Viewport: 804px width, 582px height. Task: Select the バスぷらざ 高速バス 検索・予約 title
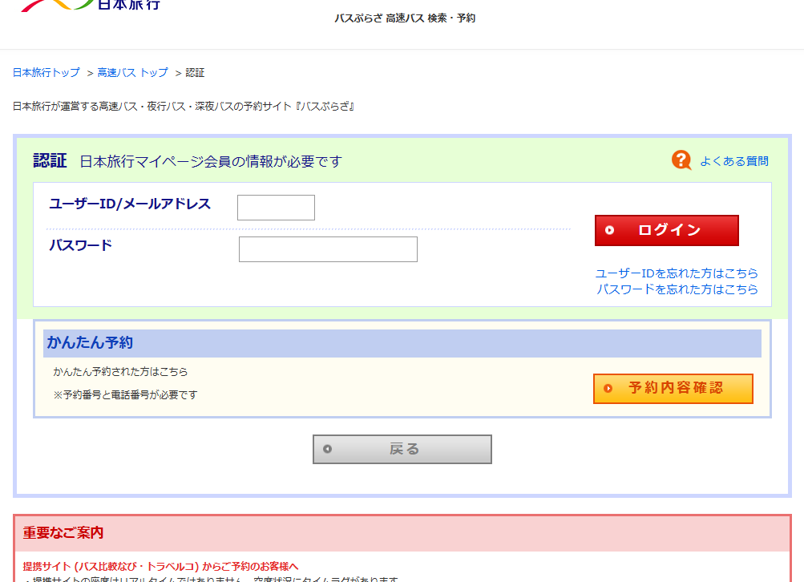pyautogui.click(x=405, y=18)
